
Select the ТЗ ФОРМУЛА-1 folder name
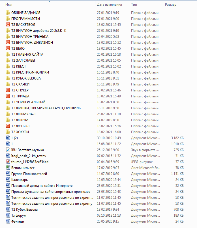click(x=23, y=114)
